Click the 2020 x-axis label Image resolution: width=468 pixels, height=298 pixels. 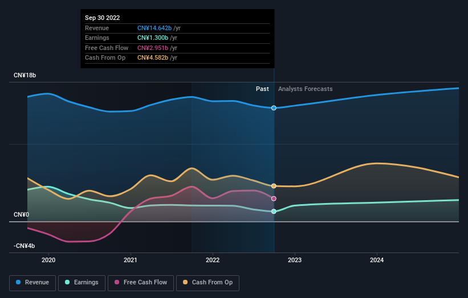tap(48, 260)
